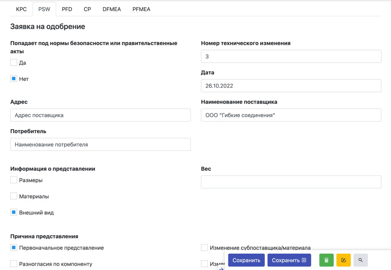Image resolution: width=391 pixels, height=270 pixels.
Task: Click the "Попадает под нормы безопасности" label
Action: pos(94,47)
